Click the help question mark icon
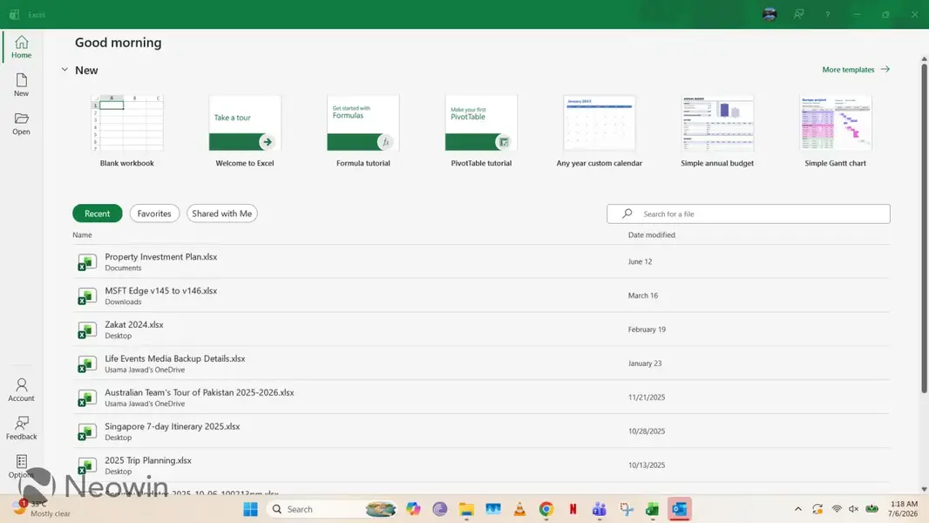Image resolution: width=929 pixels, height=523 pixels. click(828, 14)
